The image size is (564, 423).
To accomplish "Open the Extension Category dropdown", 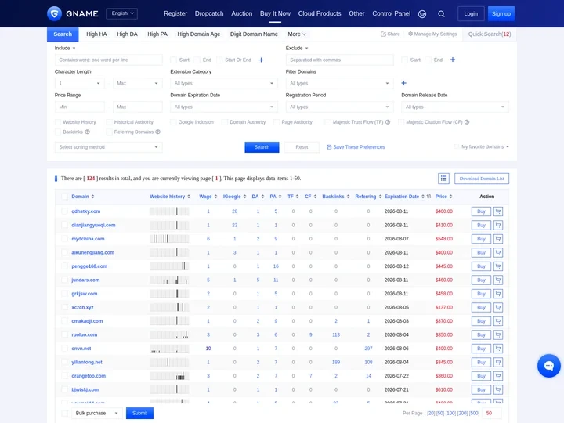I will [x=223, y=83].
